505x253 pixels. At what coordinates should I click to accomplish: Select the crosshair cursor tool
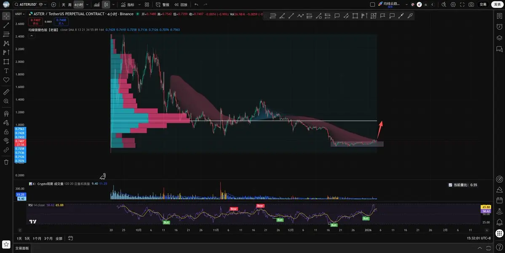click(6, 16)
